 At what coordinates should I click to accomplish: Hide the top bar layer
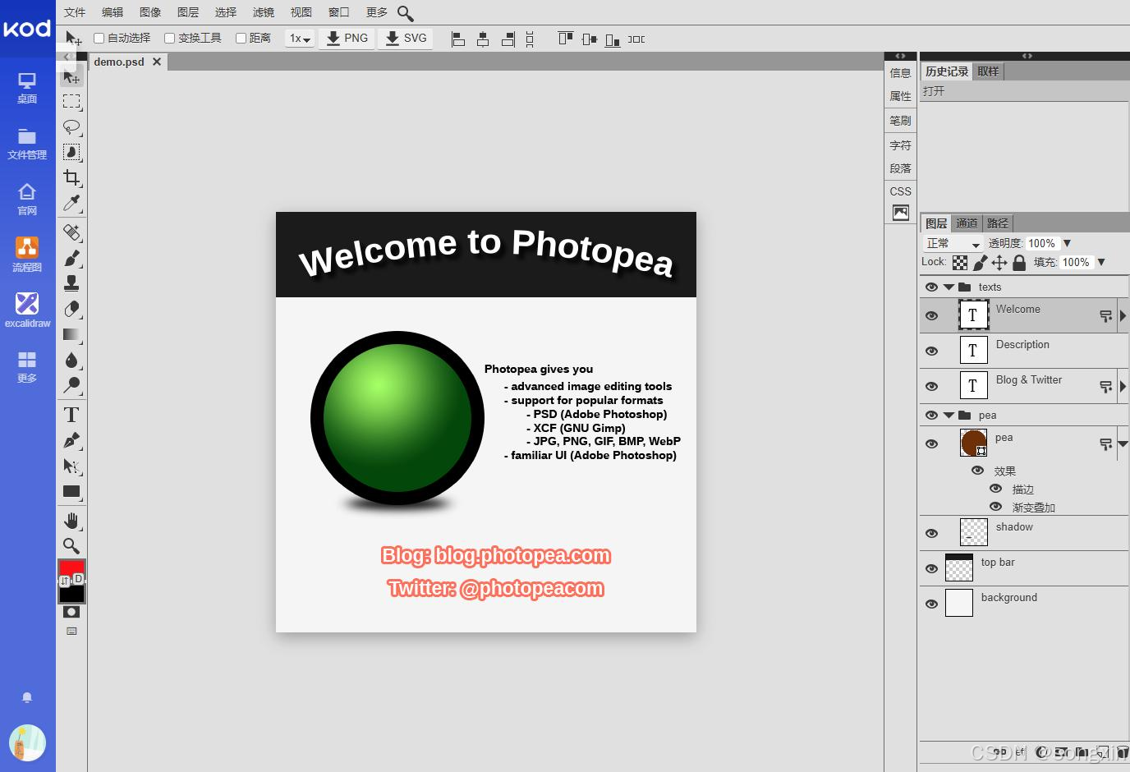[931, 569]
